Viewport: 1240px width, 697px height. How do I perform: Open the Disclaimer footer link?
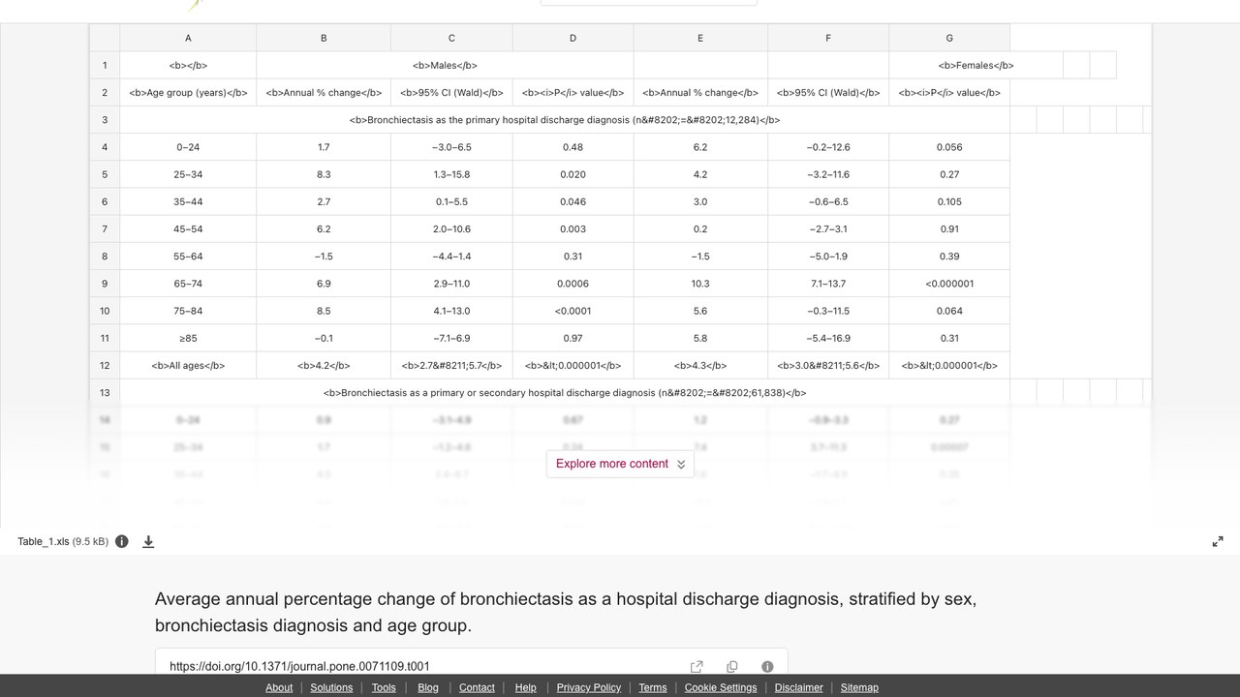tap(799, 687)
